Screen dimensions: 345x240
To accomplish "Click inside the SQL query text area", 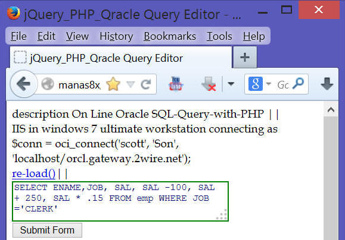I will [120, 201].
